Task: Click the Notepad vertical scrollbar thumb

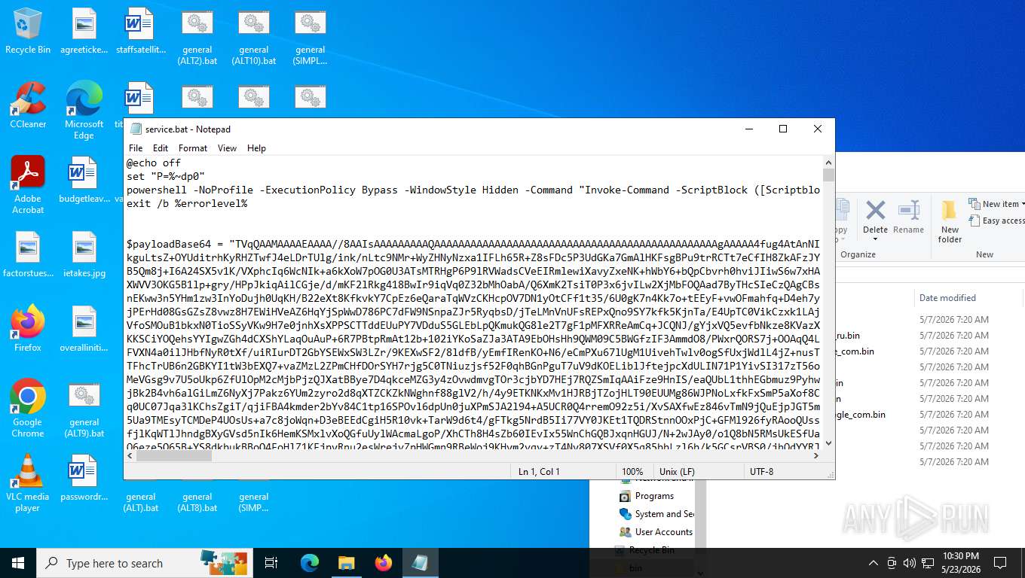Action: point(828,175)
